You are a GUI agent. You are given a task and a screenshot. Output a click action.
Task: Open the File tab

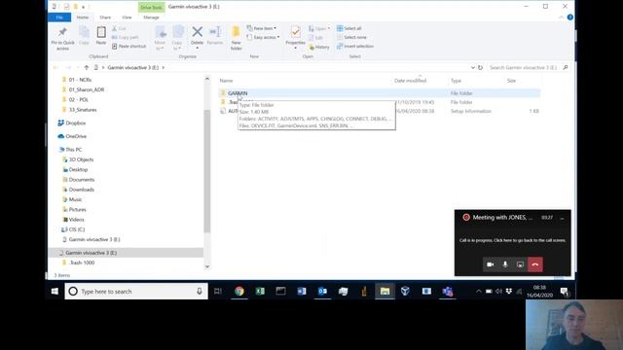59,17
